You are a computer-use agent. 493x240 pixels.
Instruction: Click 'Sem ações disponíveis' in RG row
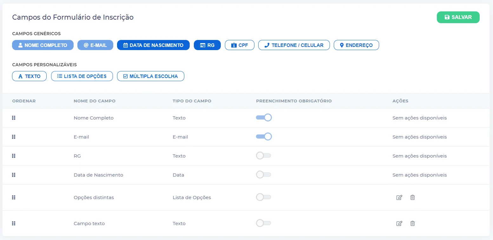(419, 156)
